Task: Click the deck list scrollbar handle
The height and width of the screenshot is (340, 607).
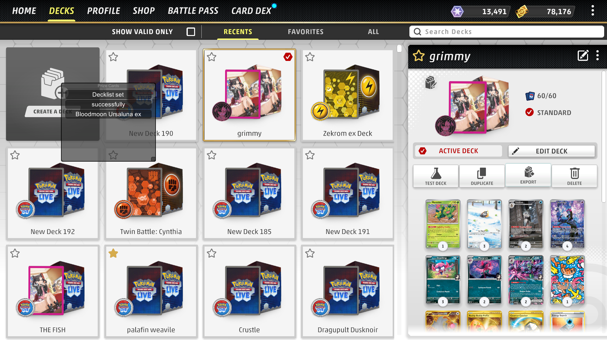Action: point(399,48)
